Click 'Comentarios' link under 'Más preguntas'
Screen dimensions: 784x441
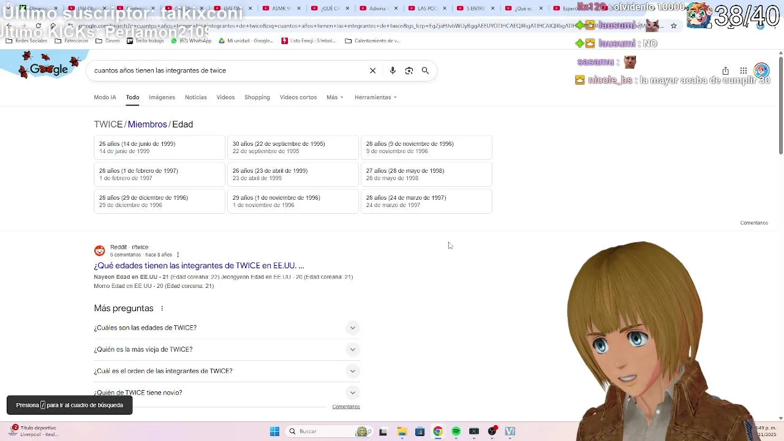[346, 407]
